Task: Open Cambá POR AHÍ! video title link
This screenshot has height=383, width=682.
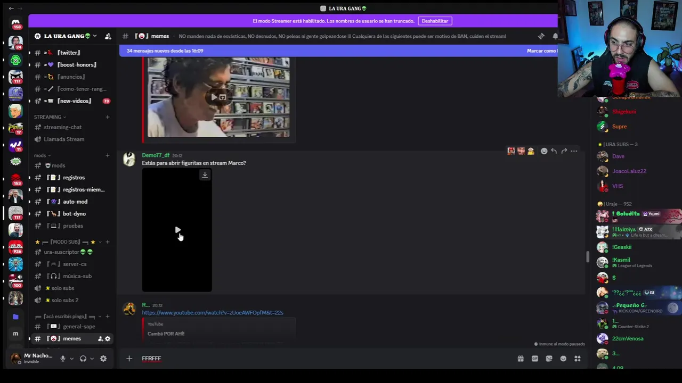Action: pyautogui.click(x=166, y=334)
